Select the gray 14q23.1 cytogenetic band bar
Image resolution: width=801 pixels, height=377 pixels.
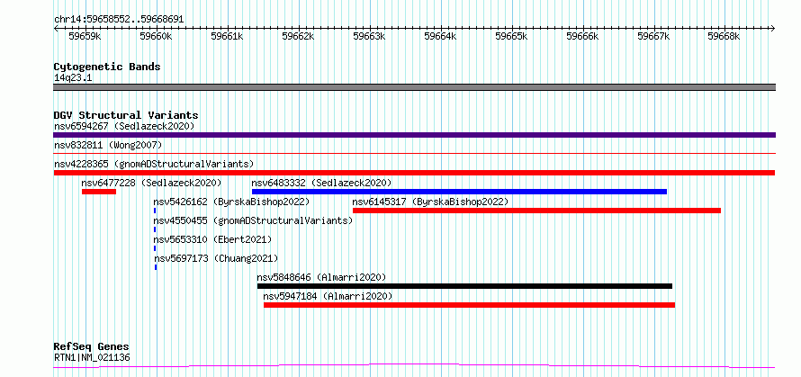click(x=414, y=87)
